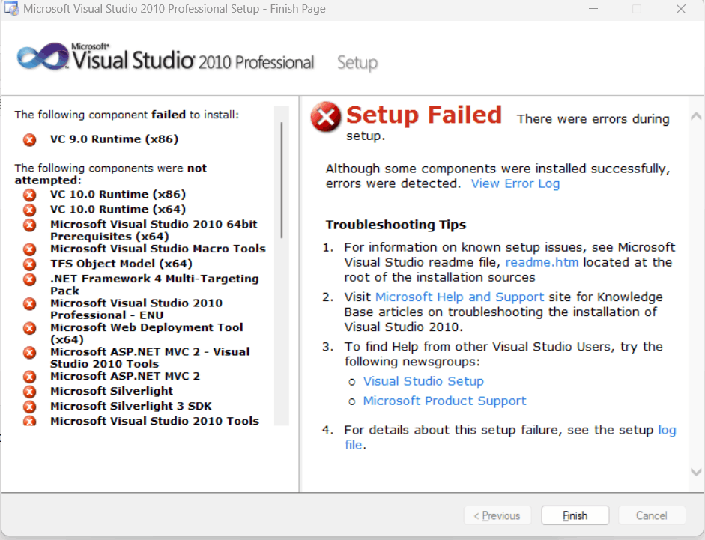The image size is (705, 540).
Task: Click the error icon next to Microsoft Web Deployment Tool
Action: click(x=29, y=328)
